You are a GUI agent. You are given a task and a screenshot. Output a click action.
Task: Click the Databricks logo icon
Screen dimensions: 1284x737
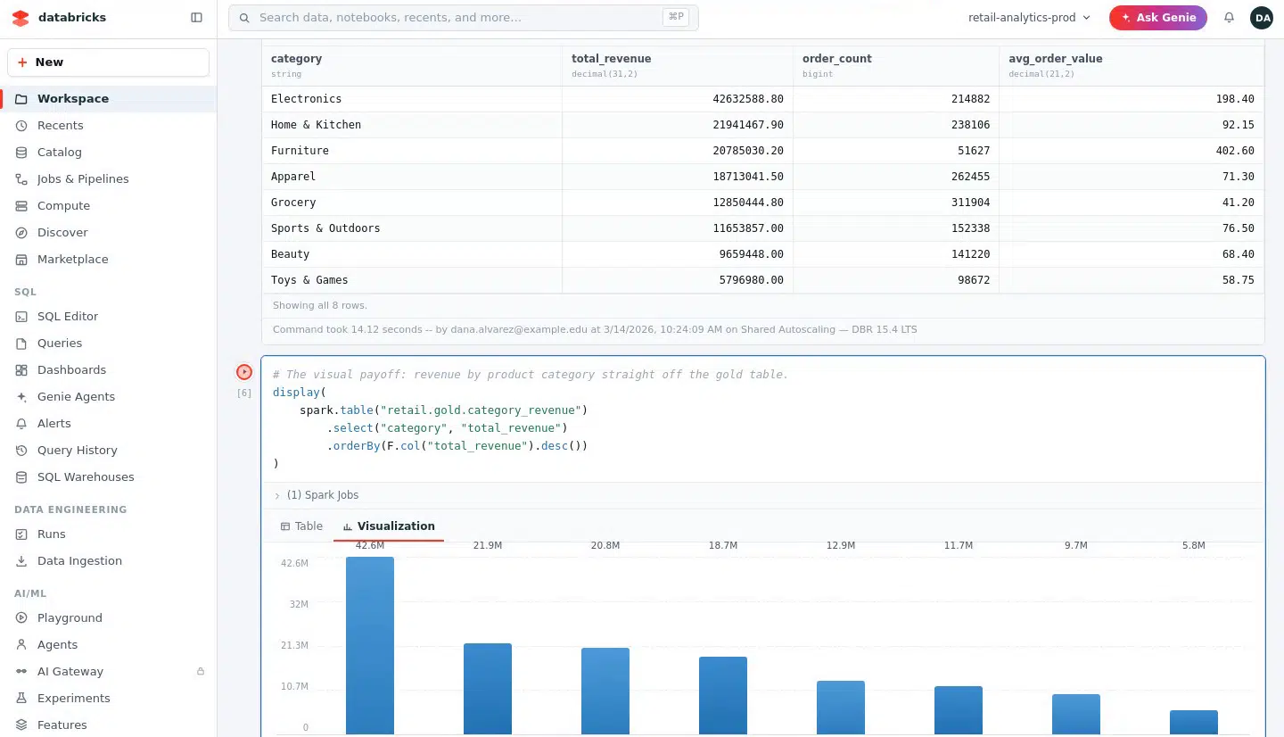(x=21, y=18)
